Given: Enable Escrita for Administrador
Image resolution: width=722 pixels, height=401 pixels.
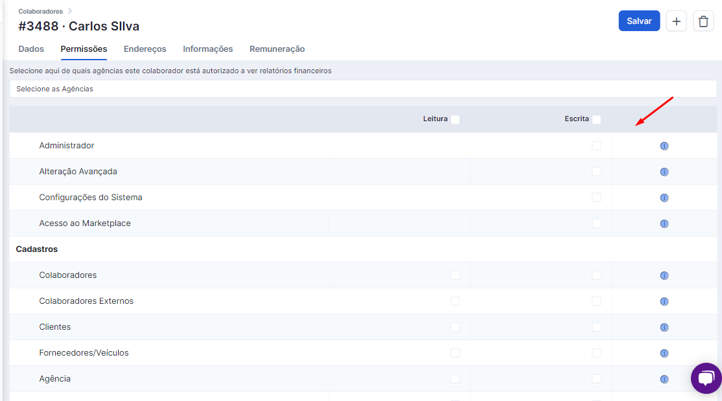Looking at the screenshot, I should 596,146.
